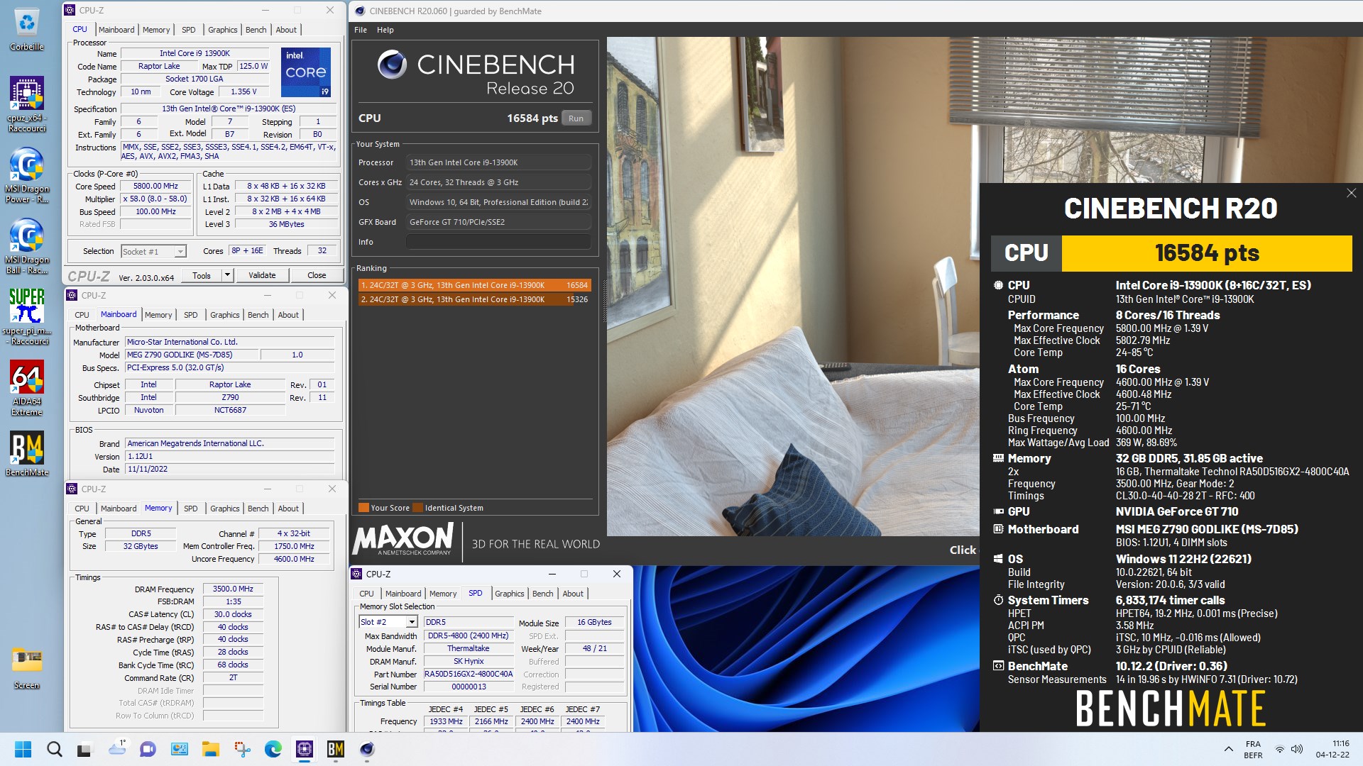Open the volume speaker tray icon

click(x=1297, y=749)
